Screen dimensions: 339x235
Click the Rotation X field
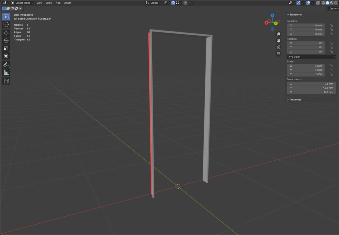[306, 43]
